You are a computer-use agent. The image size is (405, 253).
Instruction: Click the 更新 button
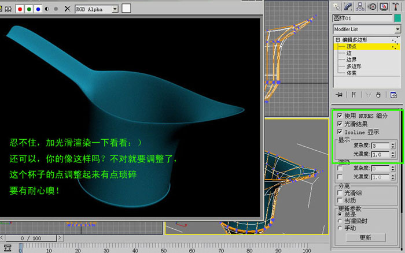pos(366,237)
